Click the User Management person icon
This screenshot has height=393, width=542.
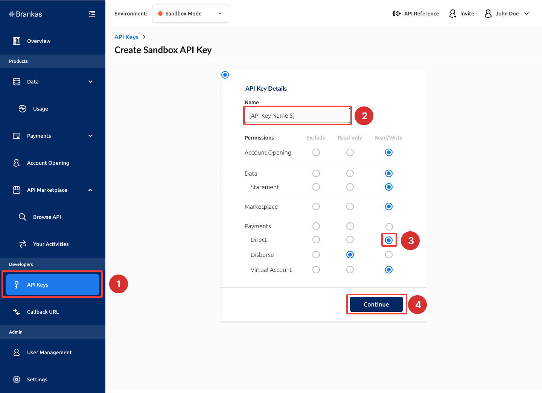(16, 352)
